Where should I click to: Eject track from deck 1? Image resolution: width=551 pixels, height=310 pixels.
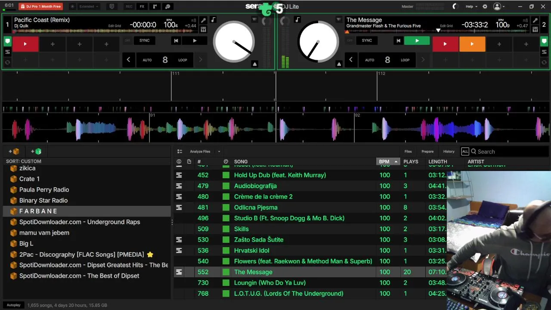(254, 64)
